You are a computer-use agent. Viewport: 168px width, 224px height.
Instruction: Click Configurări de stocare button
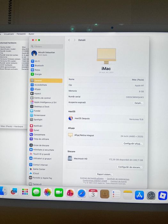pyautogui.click(x=130, y=167)
